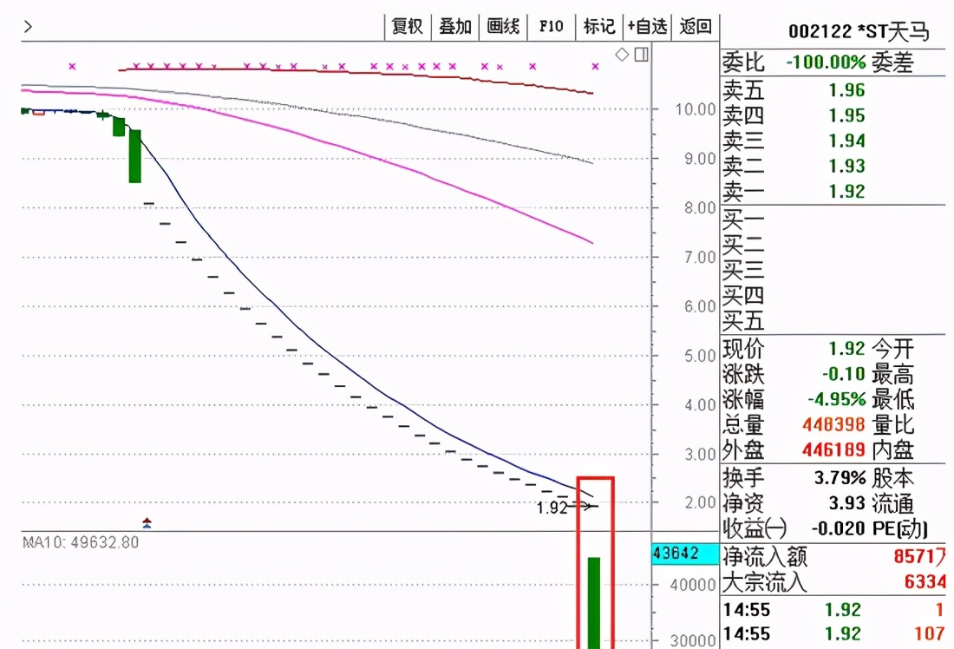Click the green volume bar in lower chart
The width and height of the screenshot is (954, 649).
(594, 603)
